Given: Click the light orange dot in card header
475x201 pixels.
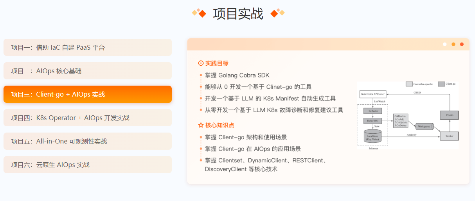Looking at the screenshot, I should pyautogui.click(x=453, y=44).
